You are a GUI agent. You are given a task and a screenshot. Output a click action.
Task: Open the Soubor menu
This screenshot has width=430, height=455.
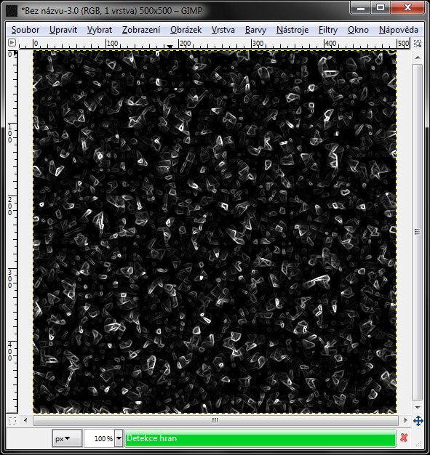(x=25, y=30)
